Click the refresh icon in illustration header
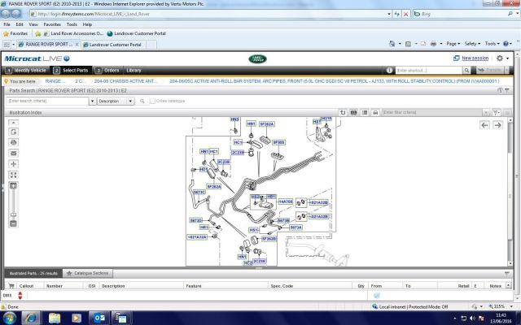This screenshot has width=521, height=325. tap(343, 113)
